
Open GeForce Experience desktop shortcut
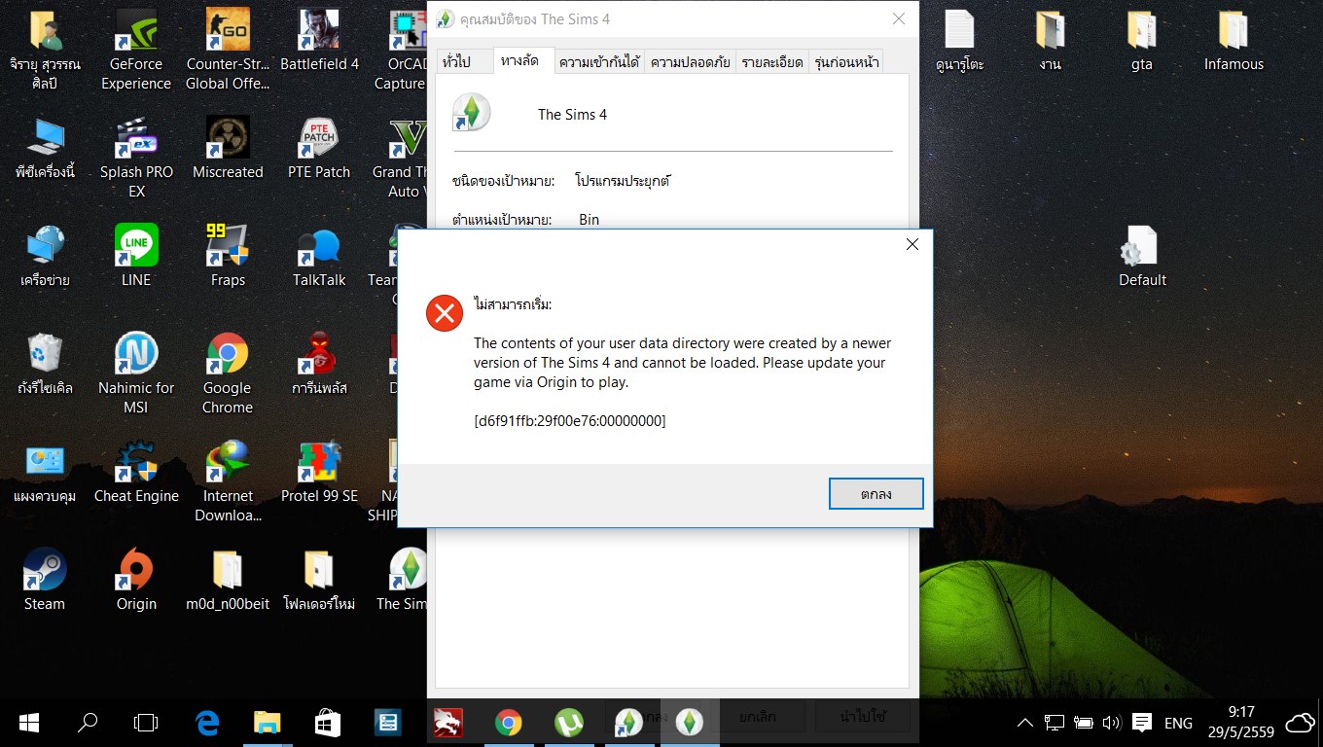(x=136, y=51)
